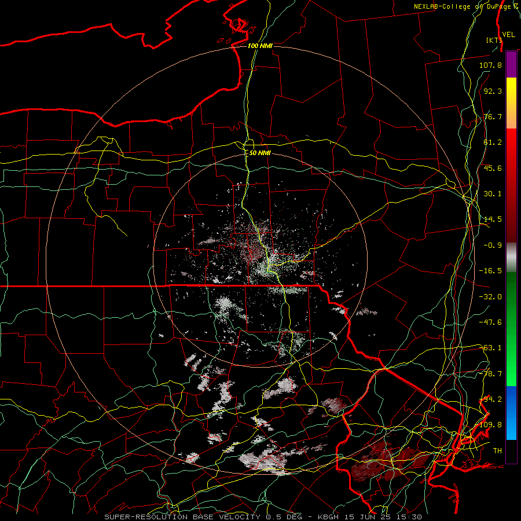Click the blue segment of velocity color bar

(511, 413)
